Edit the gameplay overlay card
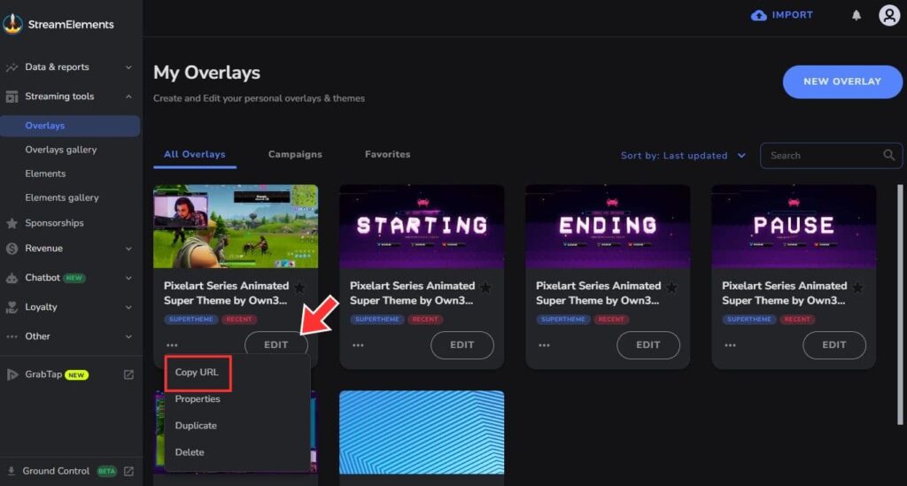The image size is (907, 486). pyautogui.click(x=276, y=344)
